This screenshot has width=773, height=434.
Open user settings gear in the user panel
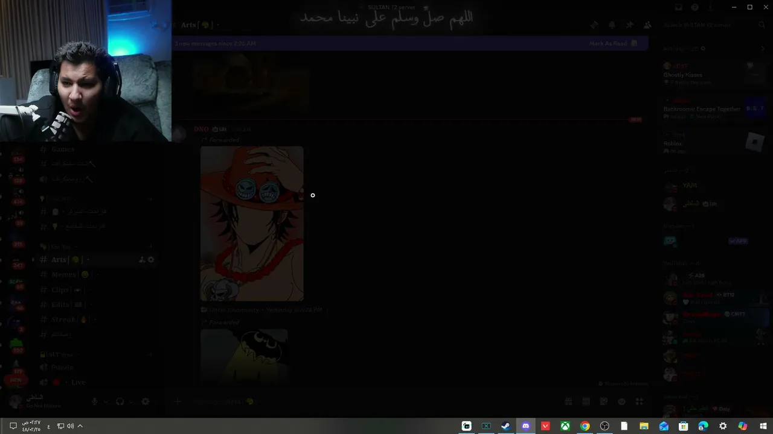146,401
